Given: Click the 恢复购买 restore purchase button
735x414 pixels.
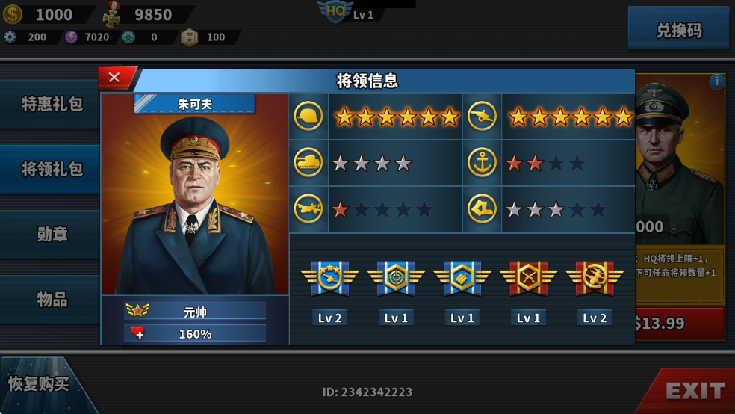Looking at the screenshot, I should pyautogui.click(x=40, y=384).
